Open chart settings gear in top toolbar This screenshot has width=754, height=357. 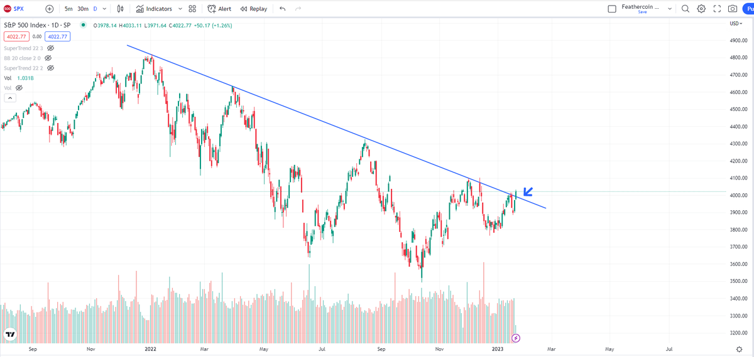(x=701, y=9)
